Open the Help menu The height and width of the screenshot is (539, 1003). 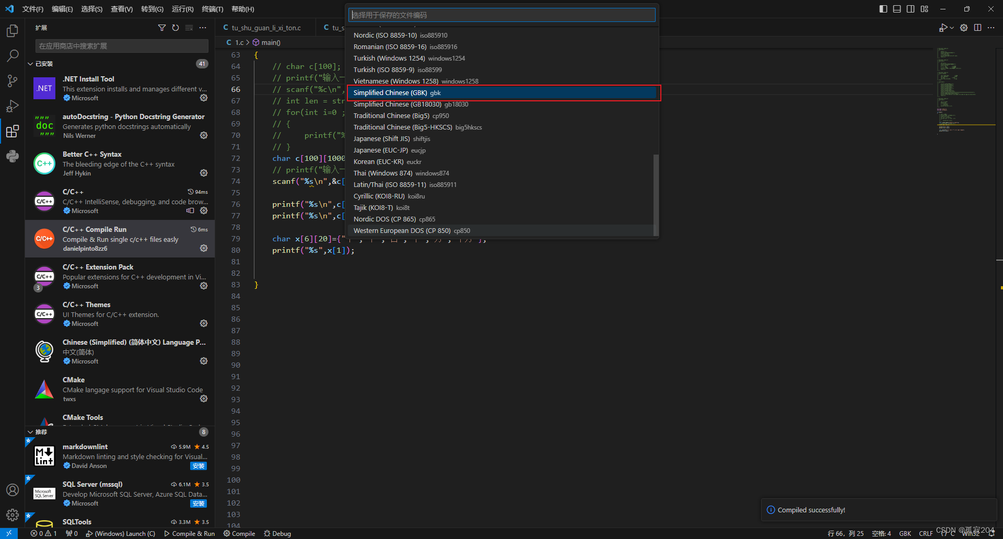pos(242,9)
